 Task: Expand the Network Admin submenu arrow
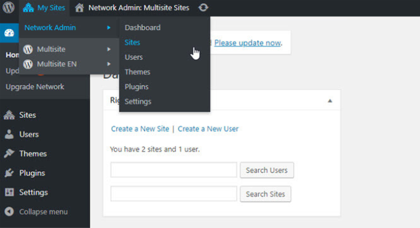coord(109,28)
